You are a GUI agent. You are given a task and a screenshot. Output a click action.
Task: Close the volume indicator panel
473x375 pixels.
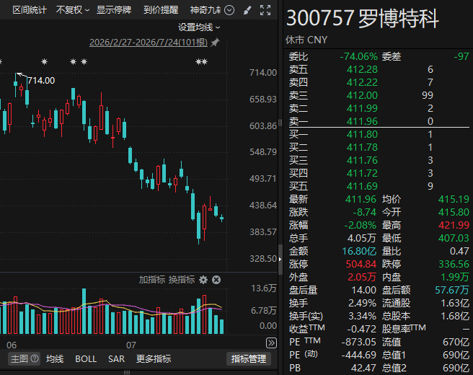point(216,280)
